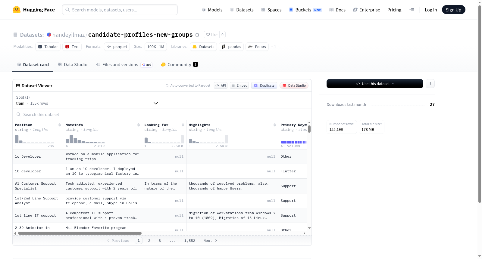Viewport: 482px width, 259px height.
Task: Click the page's right-side scrollbar
Action: click(x=480, y=104)
